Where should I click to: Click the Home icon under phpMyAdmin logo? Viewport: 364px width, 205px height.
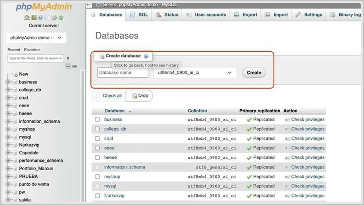pos(27,17)
